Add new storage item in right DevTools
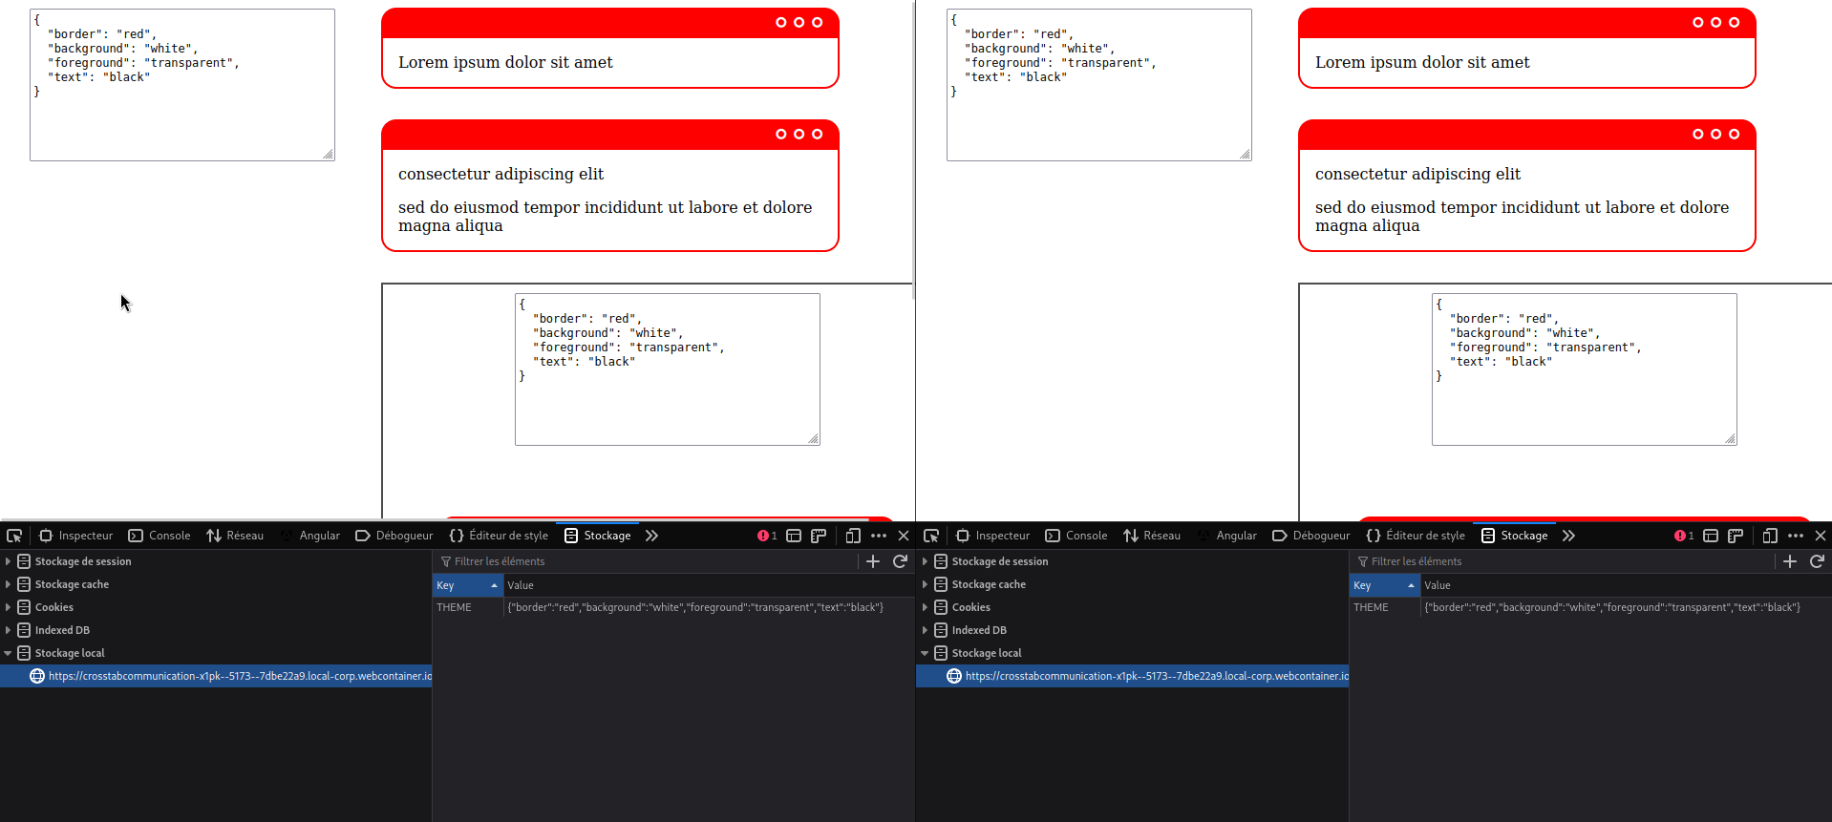 pyautogui.click(x=1790, y=561)
